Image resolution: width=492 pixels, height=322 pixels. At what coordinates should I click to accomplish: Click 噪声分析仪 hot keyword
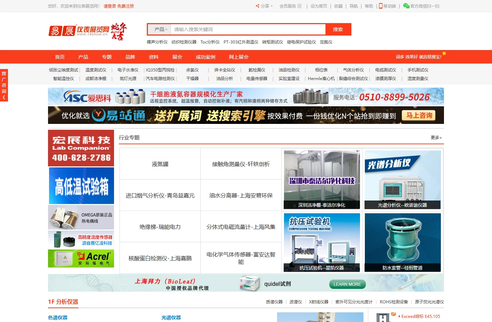click(x=157, y=42)
